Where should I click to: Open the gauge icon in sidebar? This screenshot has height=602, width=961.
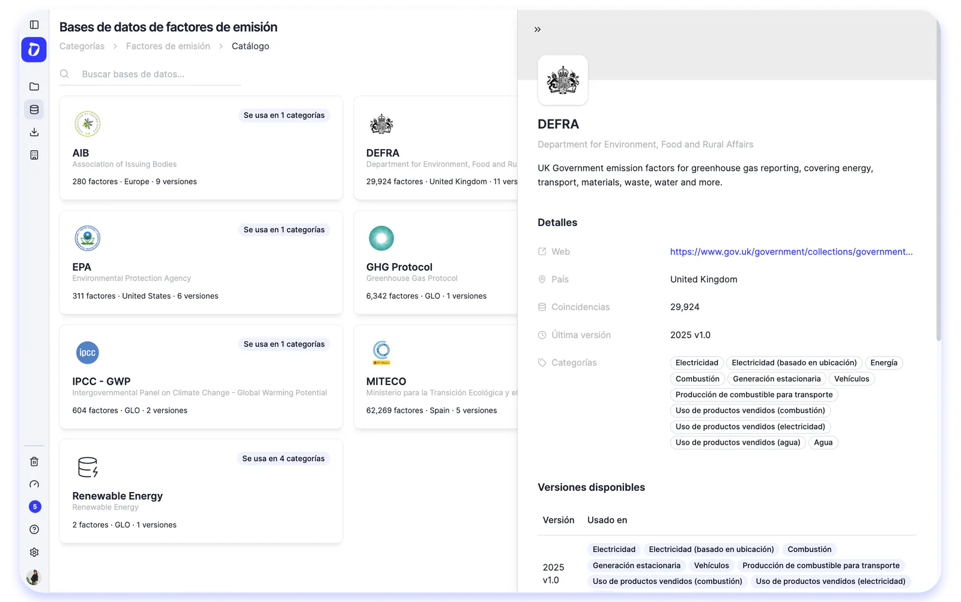(34, 484)
